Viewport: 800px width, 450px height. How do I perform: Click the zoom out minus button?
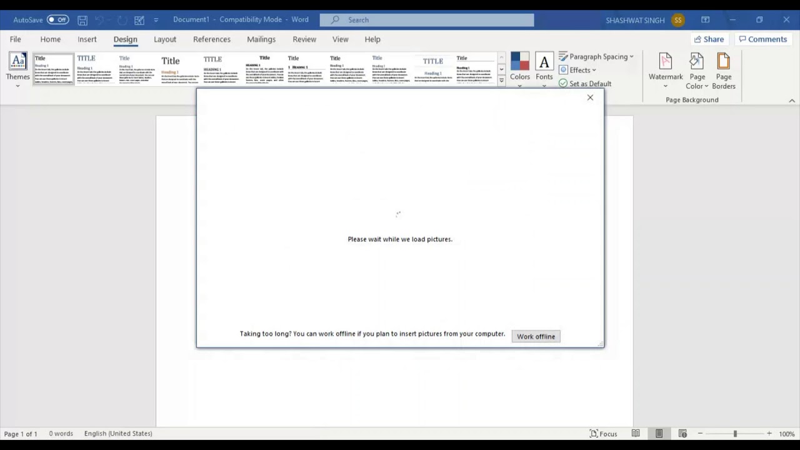tap(701, 434)
